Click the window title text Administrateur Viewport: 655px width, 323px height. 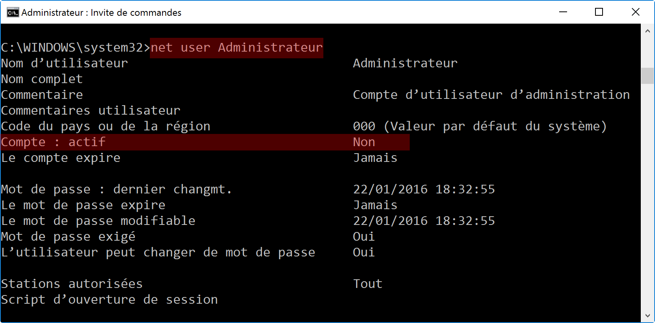click(52, 13)
